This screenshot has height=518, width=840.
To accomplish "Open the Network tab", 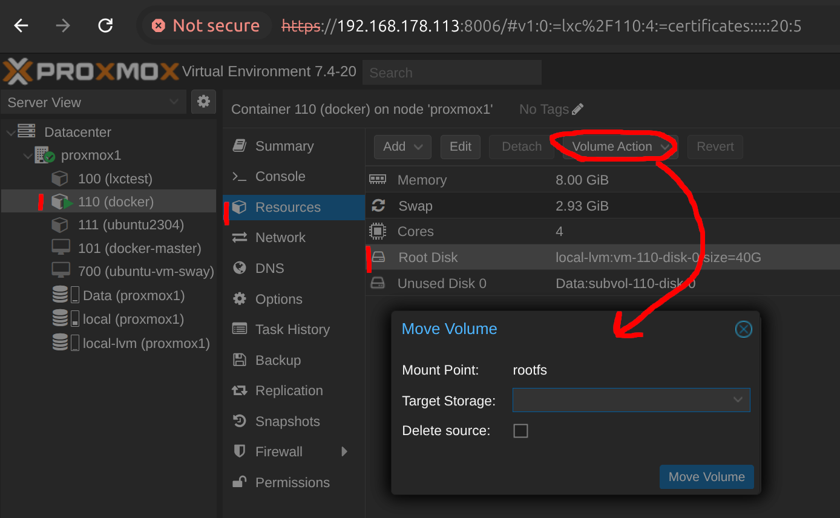I will 294,237.
